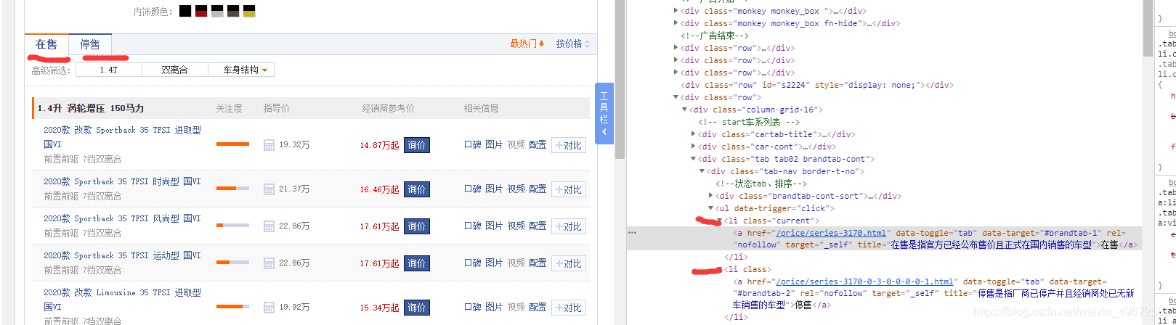
Task: Switch to the 停售 tab
Action: click(x=90, y=45)
